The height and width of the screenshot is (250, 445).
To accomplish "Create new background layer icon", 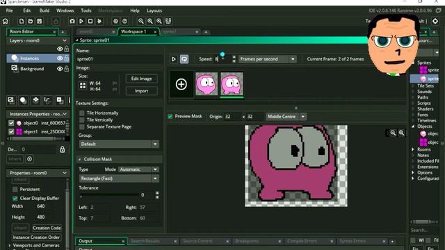I will 11,100.
